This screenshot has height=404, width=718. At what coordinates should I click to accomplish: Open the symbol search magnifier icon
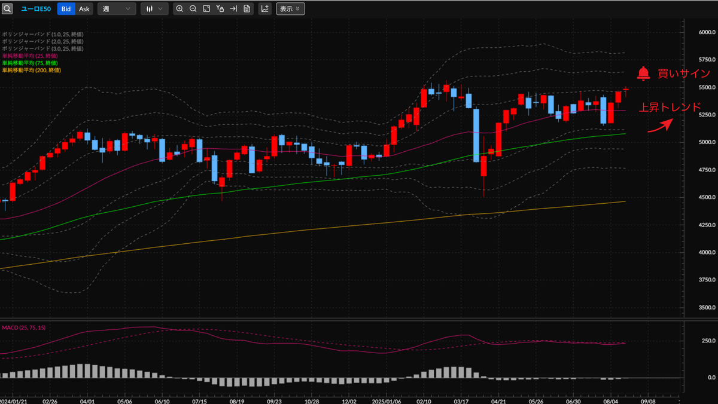click(x=7, y=9)
